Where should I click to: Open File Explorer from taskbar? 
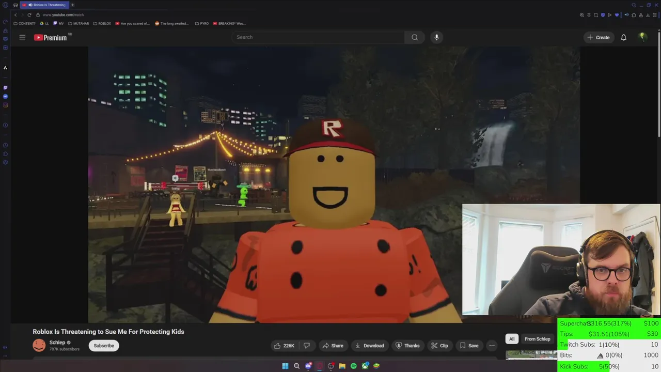point(342,366)
